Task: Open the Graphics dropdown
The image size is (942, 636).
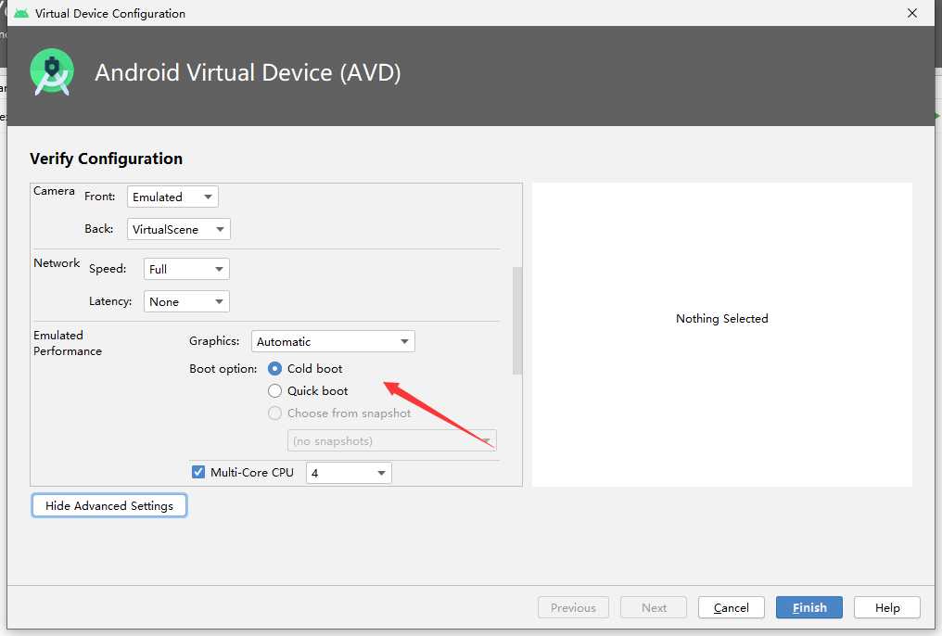Action: coord(333,342)
